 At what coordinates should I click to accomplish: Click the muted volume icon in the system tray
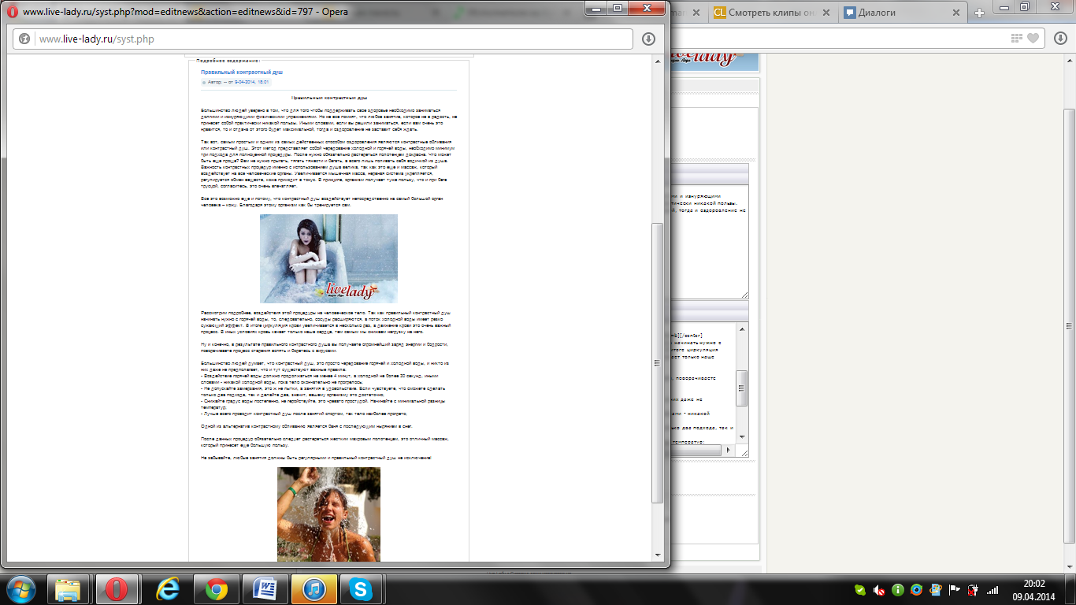click(x=879, y=590)
